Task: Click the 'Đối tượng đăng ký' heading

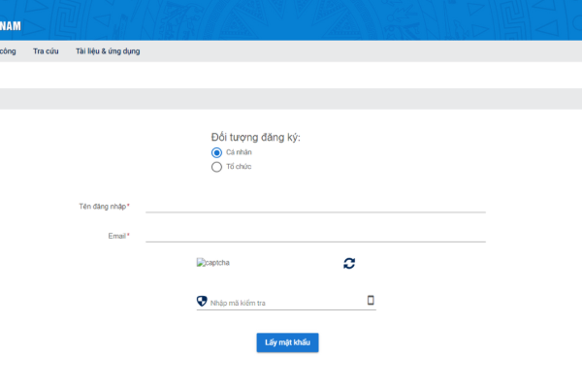Action: coord(255,137)
